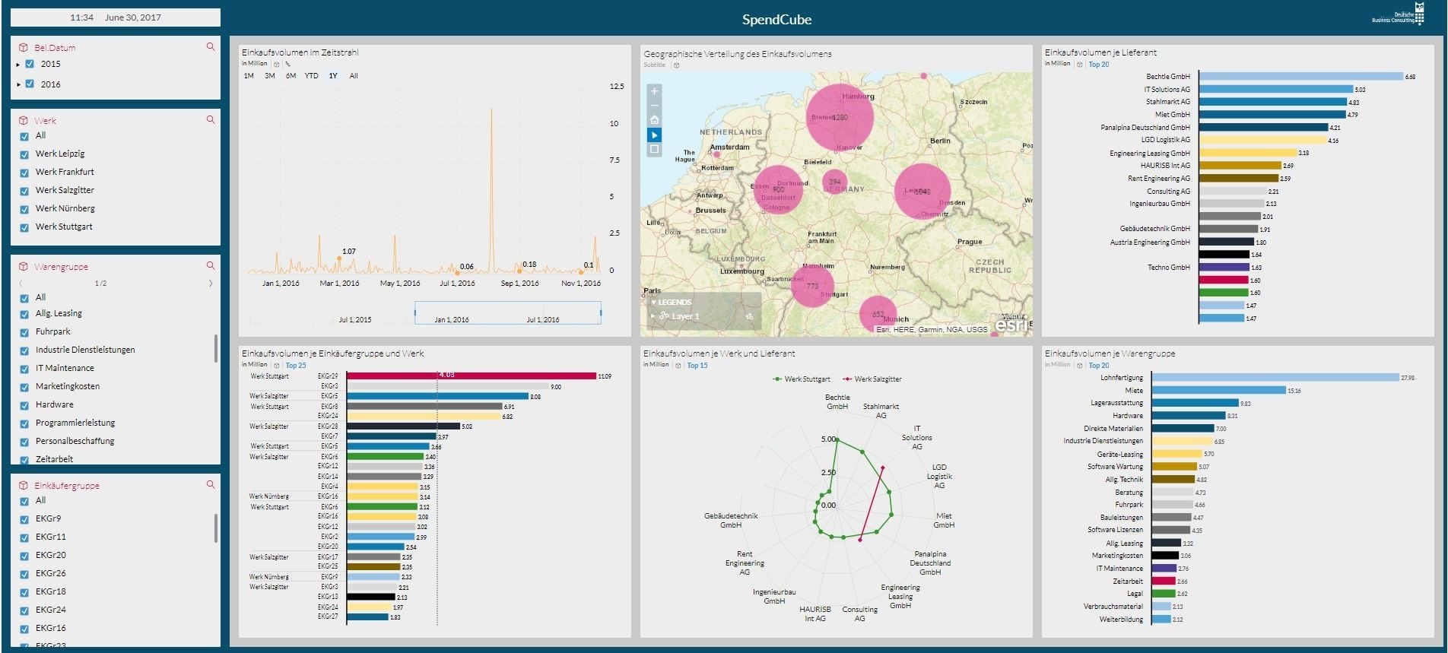Click the Deutsche Business Consulting logo

pyautogui.click(x=1398, y=15)
